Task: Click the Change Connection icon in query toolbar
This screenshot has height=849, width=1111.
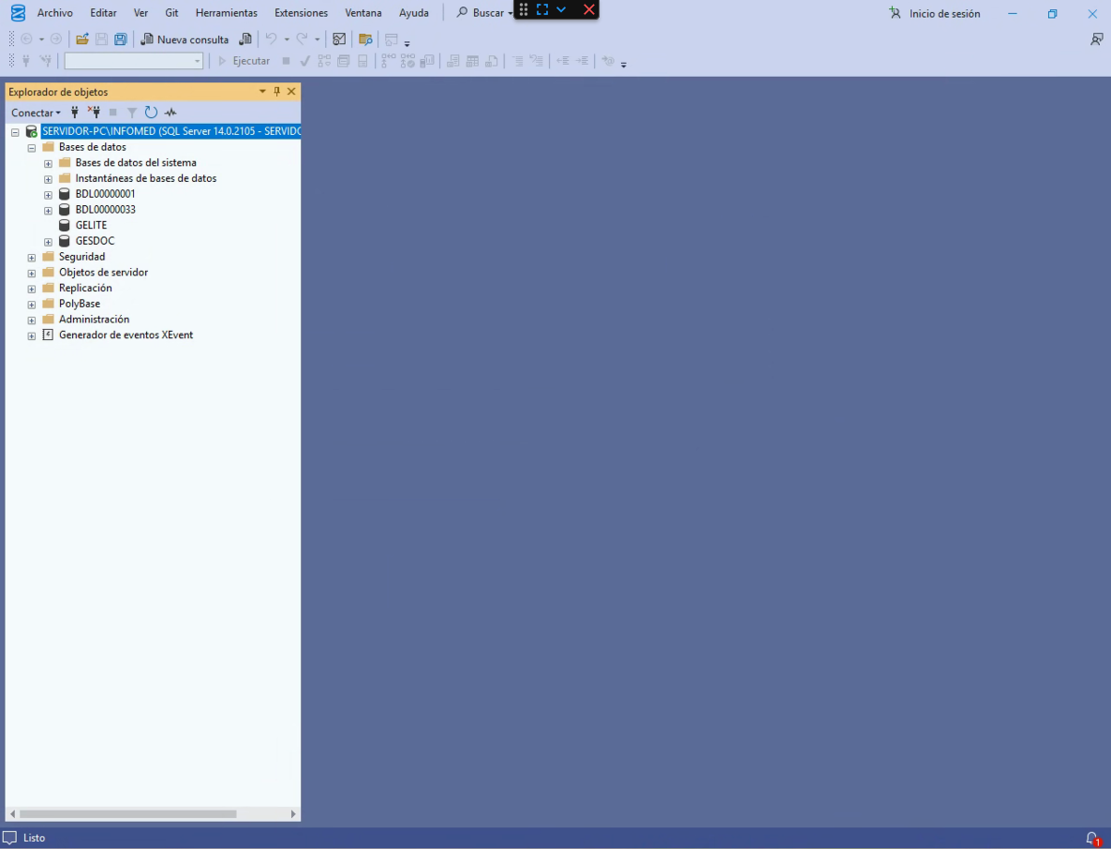Action: [45, 61]
